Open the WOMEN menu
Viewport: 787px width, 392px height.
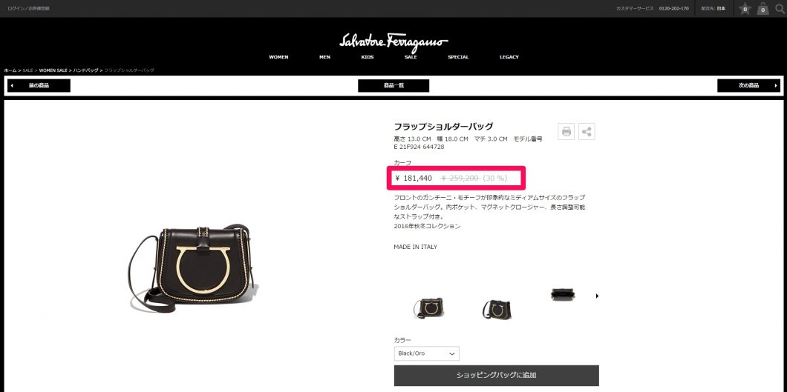(x=278, y=57)
